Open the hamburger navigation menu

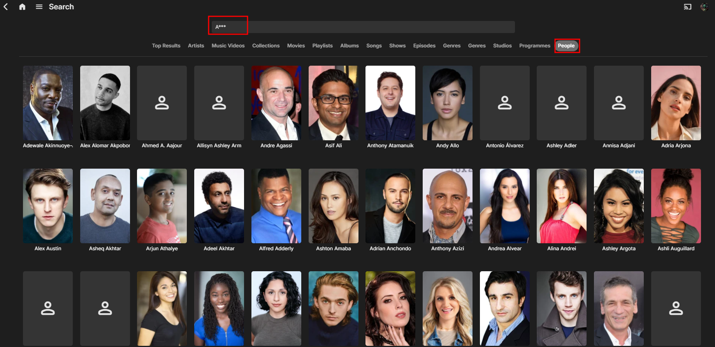39,7
